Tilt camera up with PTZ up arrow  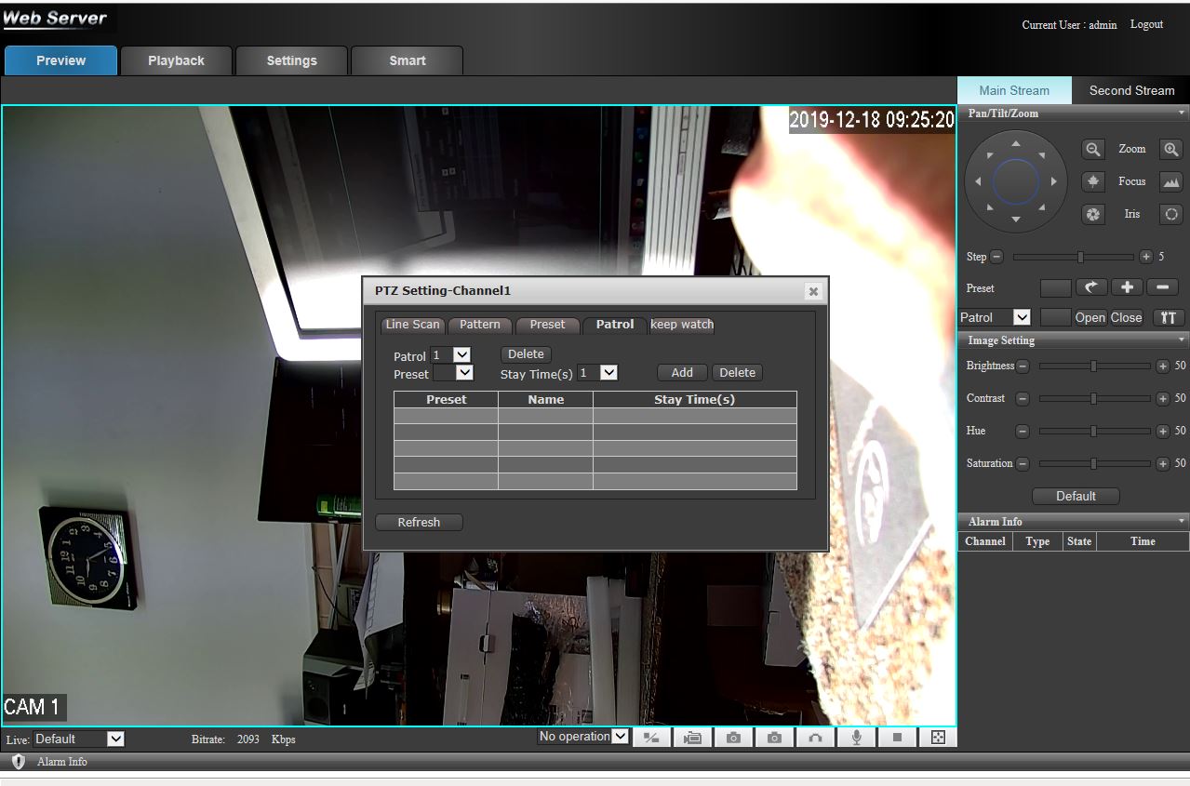tap(1016, 143)
